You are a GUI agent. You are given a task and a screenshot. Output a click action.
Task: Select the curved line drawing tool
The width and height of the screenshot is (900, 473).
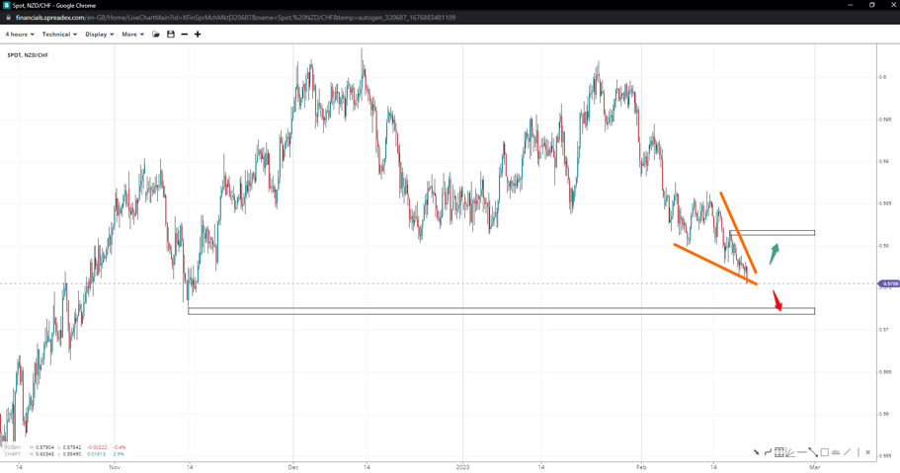coord(768,452)
